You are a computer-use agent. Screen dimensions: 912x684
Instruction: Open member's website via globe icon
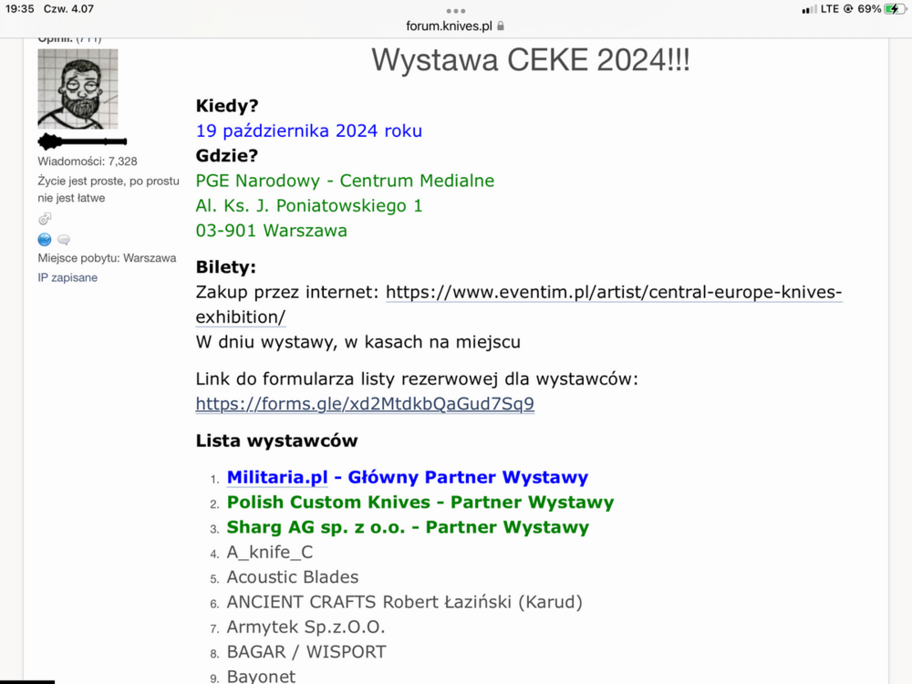pos(44,239)
